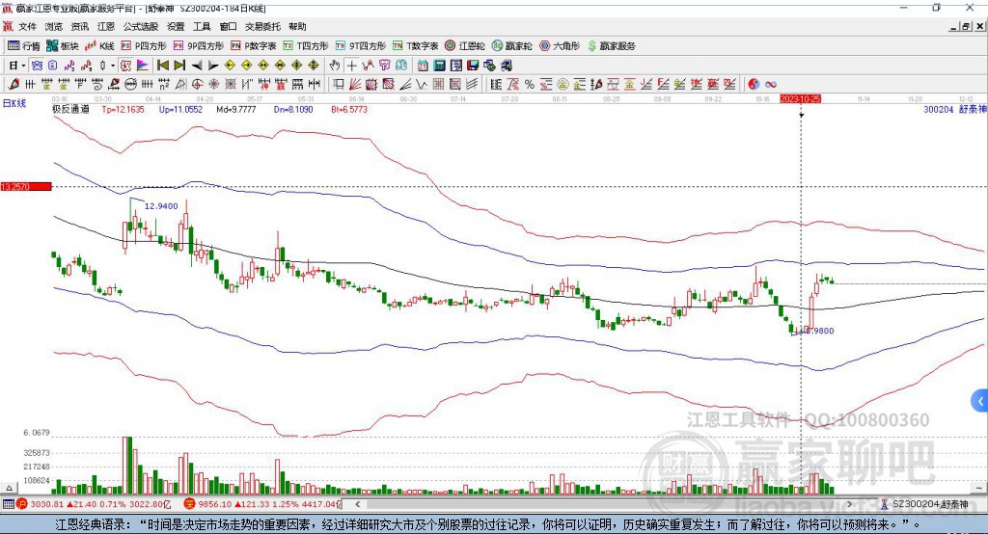Click the 日K线 label at chart top-left
The height and width of the screenshot is (534, 988).
[14, 104]
